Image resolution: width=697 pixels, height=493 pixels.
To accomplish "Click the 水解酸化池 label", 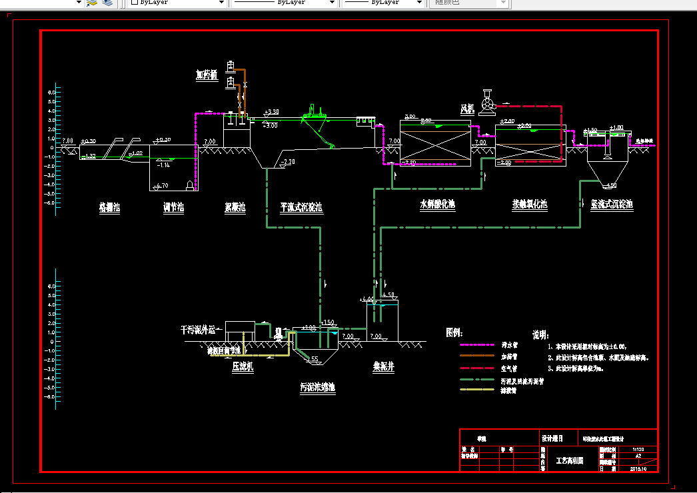I will [x=438, y=204].
